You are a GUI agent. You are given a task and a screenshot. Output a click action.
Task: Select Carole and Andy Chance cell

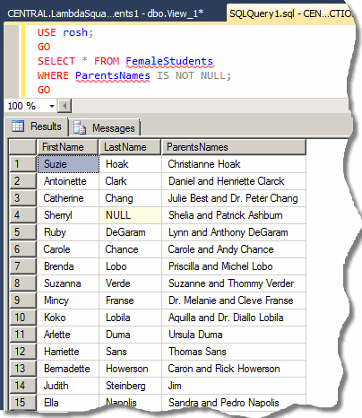point(234,249)
